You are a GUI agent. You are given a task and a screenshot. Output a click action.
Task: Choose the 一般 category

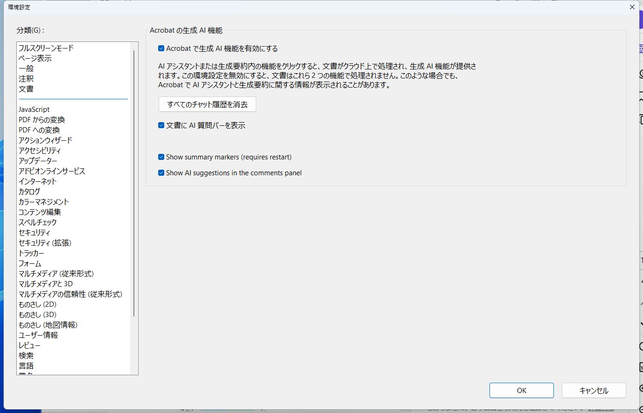pos(26,69)
